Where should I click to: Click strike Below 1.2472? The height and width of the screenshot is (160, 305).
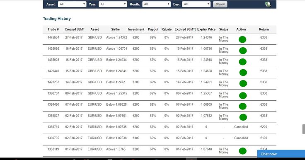click(116, 82)
